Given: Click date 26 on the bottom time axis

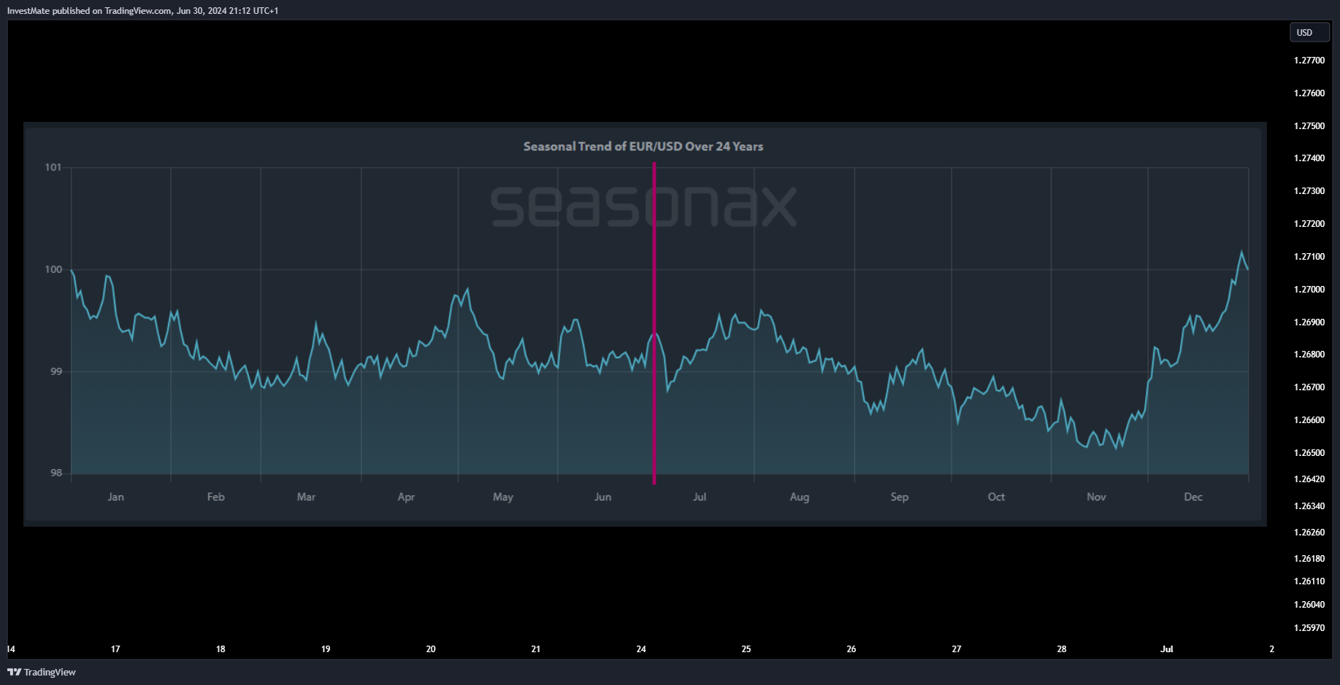Looking at the screenshot, I should point(851,649).
